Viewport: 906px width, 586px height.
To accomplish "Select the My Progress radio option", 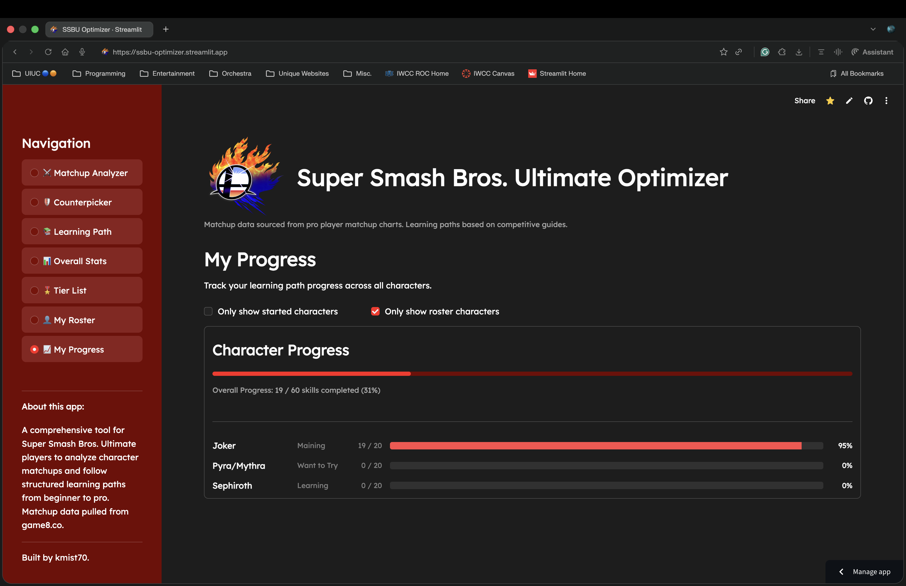I will coord(82,349).
